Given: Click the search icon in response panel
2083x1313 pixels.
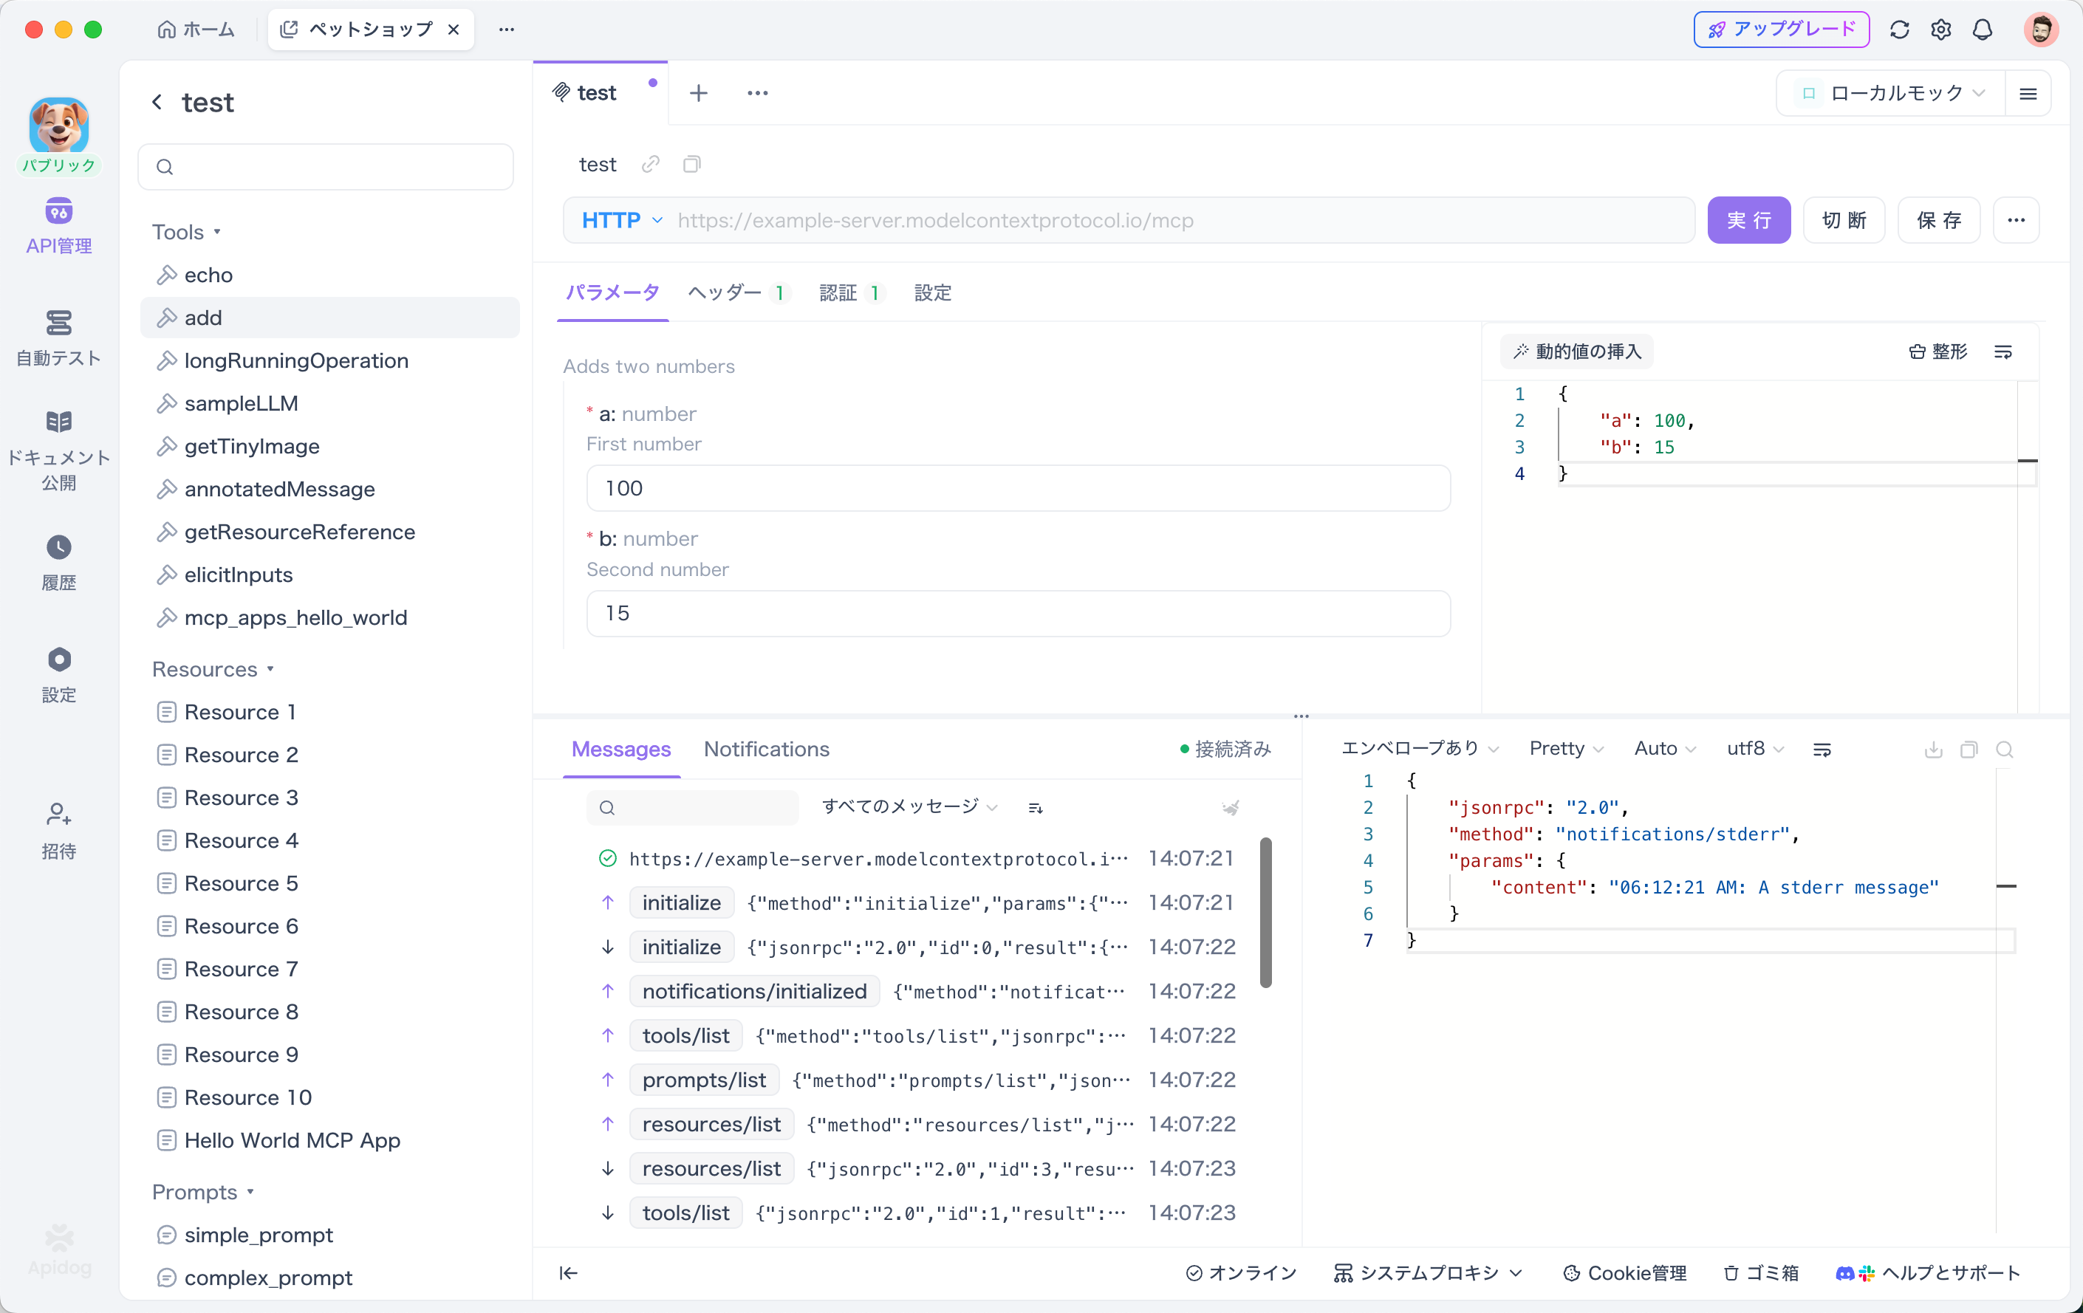Looking at the screenshot, I should click(x=2004, y=749).
